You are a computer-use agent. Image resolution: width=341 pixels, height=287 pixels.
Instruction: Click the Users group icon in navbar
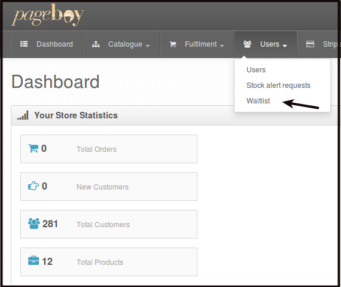[x=247, y=44]
